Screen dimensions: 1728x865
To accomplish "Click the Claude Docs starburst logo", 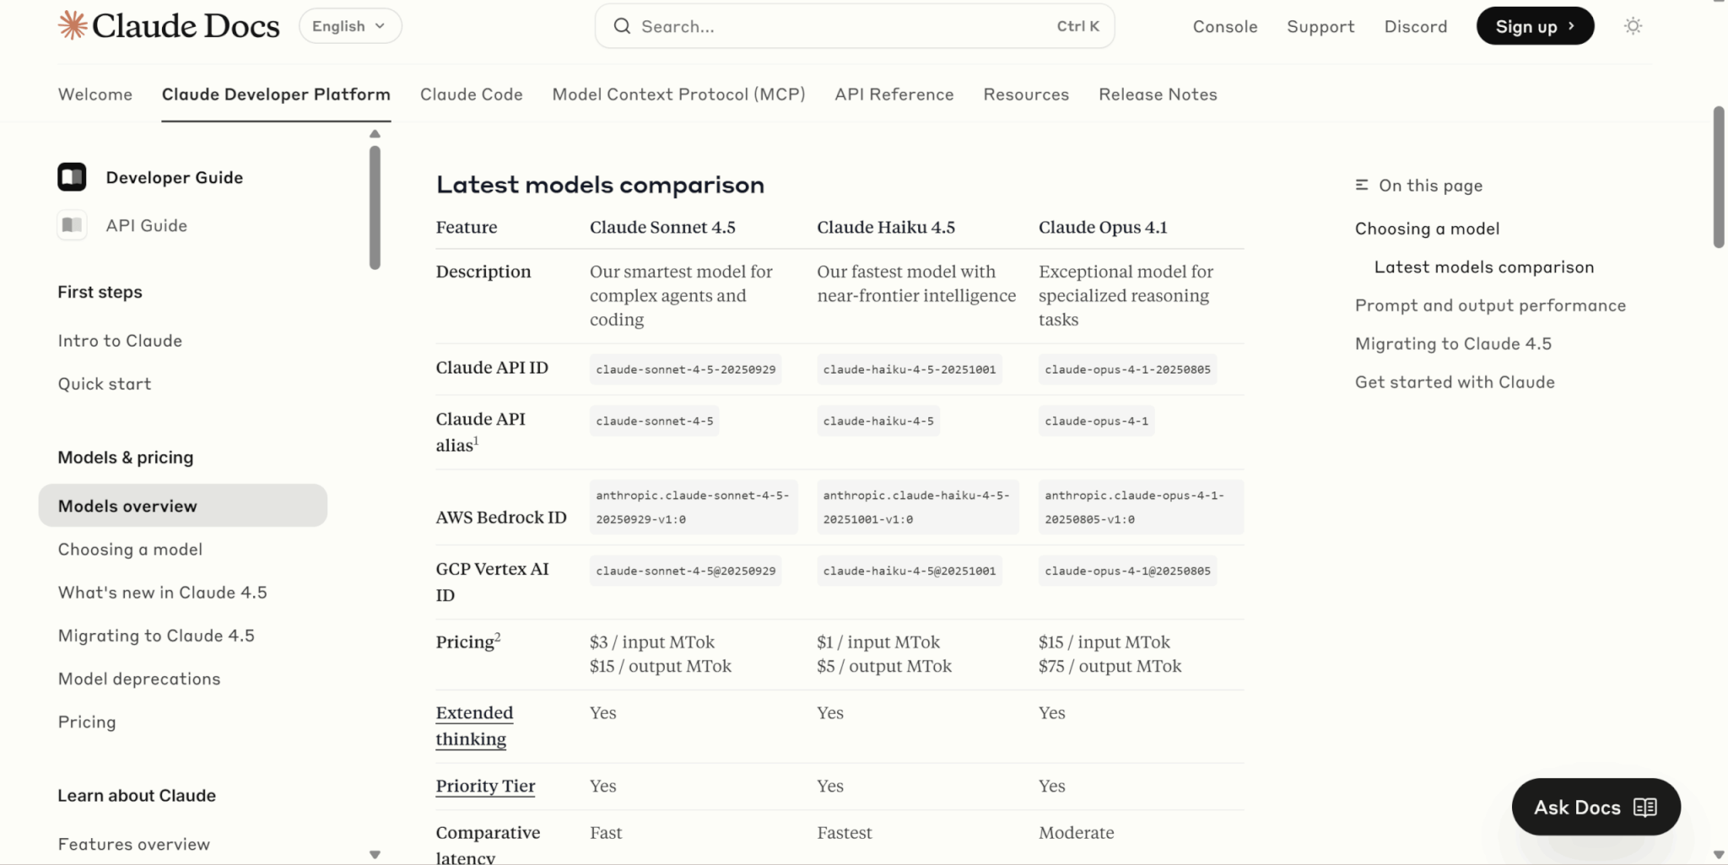I will pos(73,26).
